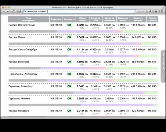Viewport: 166px width, 132px height.
Task: Click the download speed '451.6 Кб/сек'
Action: pos(138,86)
